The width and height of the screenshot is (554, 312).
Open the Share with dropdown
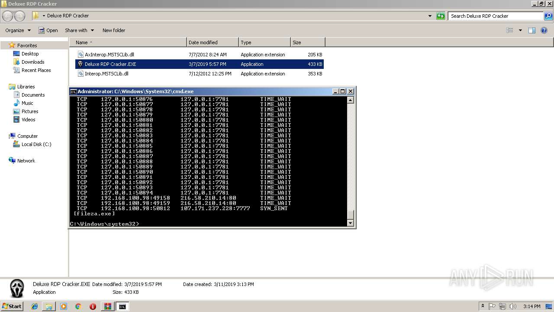pos(79,30)
